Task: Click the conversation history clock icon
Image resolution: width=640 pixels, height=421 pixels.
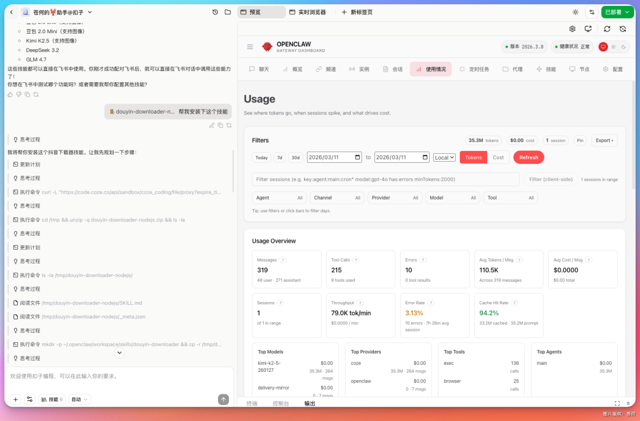Action: (x=215, y=12)
